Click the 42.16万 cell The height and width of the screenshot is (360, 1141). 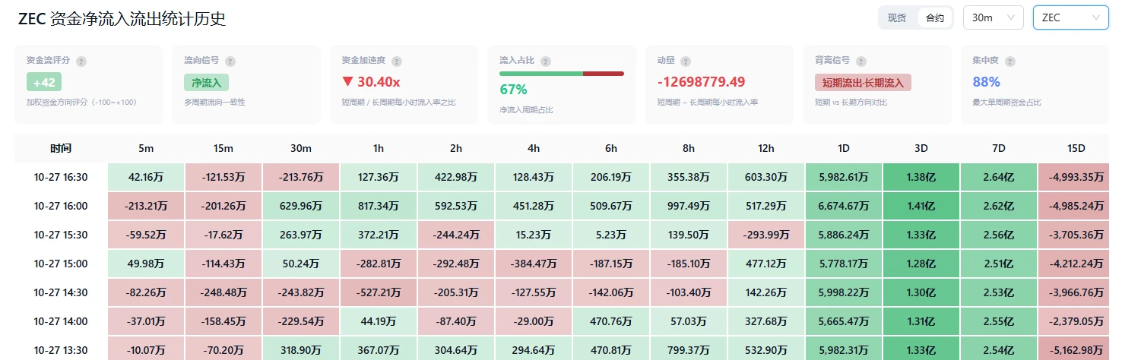[x=146, y=177]
